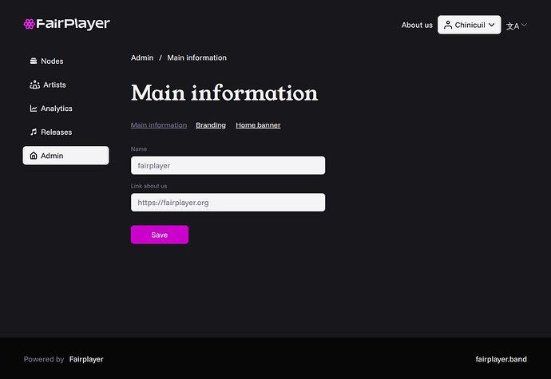Viewport: 551px width, 379px height.
Task: Open the Fairplayer footer link
Action: [x=86, y=359]
